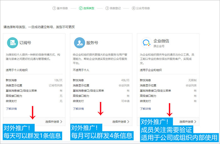Choose 选择并继续 under 企业微信 card

click(x=187, y=121)
